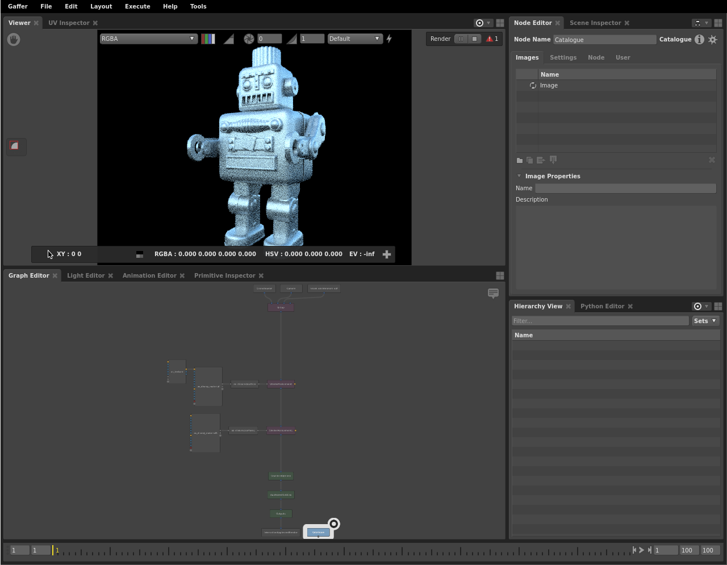727x565 pixels.
Task: Click the gamma triangle icon before value 1
Action: (291, 39)
